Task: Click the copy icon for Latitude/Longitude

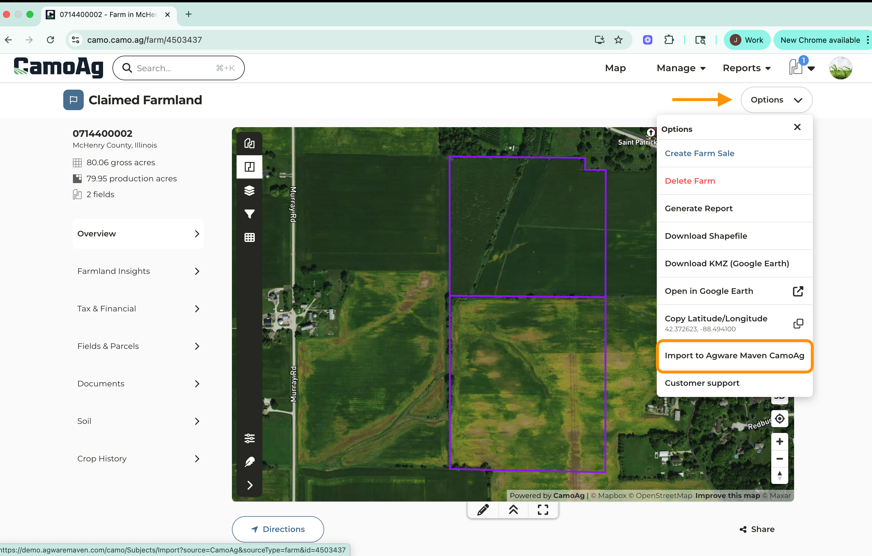Action: pyautogui.click(x=798, y=323)
